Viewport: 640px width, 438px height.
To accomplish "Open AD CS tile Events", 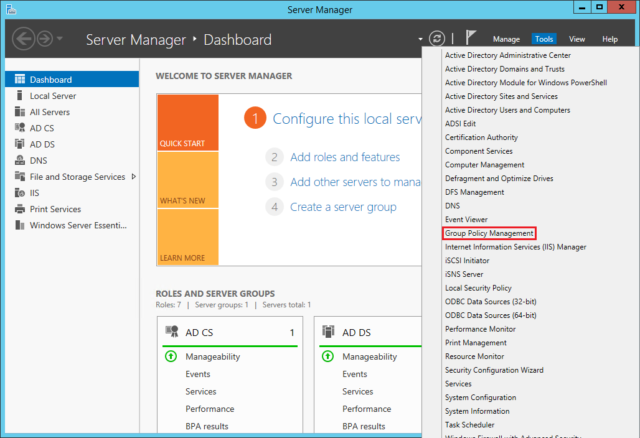I will [198, 374].
